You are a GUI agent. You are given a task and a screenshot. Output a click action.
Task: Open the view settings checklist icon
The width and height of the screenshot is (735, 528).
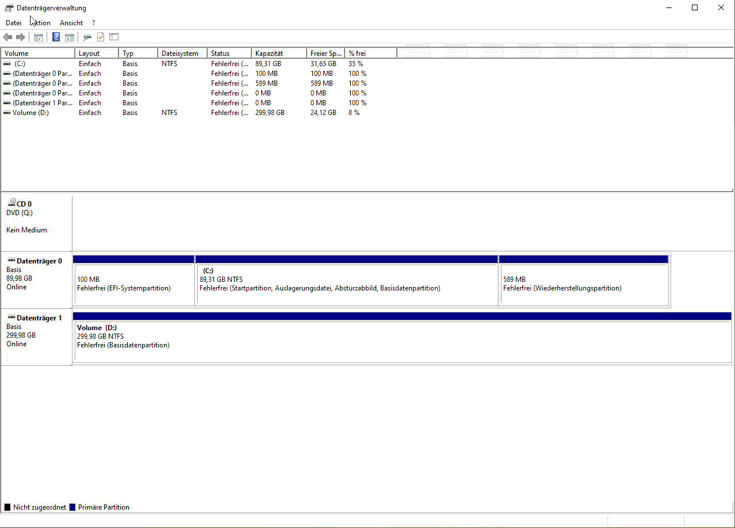(114, 37)
